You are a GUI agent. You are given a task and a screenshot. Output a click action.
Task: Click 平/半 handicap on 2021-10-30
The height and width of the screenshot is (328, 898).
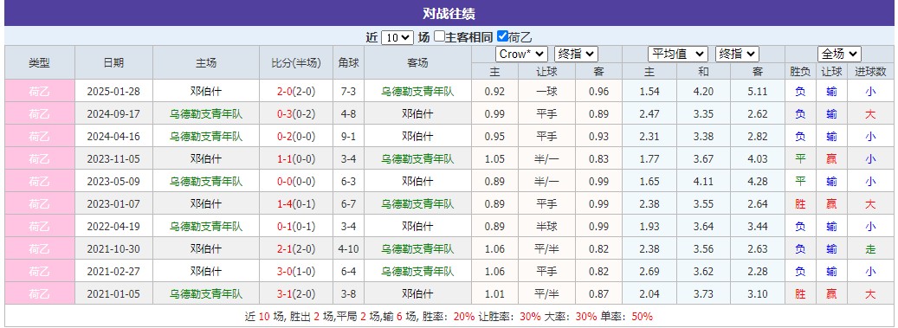coord(547,248)
